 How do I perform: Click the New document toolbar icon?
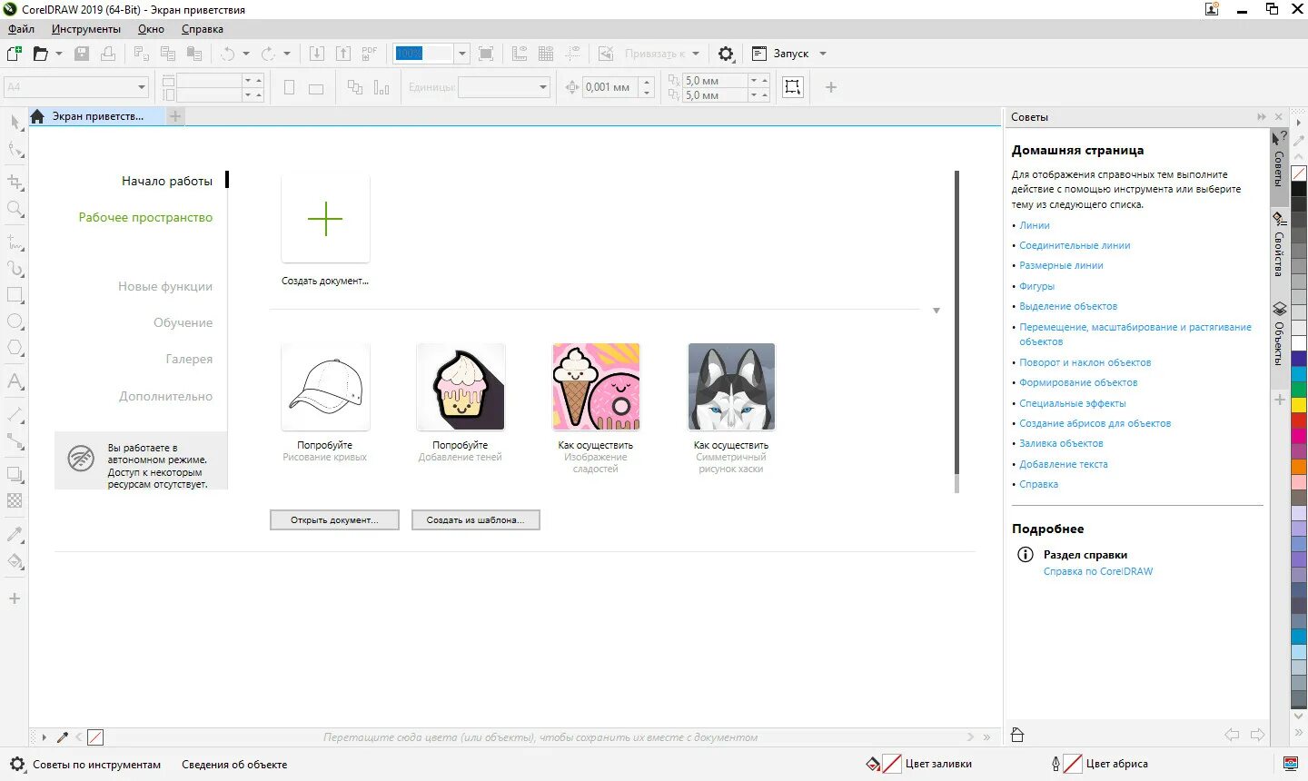[15, 54]
